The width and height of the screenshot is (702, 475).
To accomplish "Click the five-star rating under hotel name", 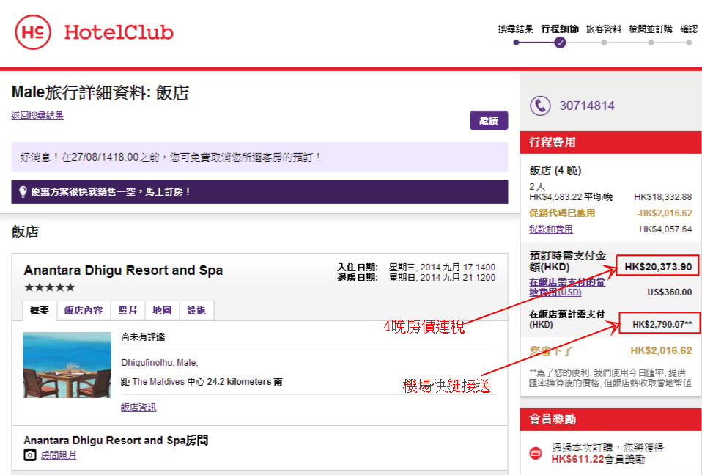I will point(49,287).
